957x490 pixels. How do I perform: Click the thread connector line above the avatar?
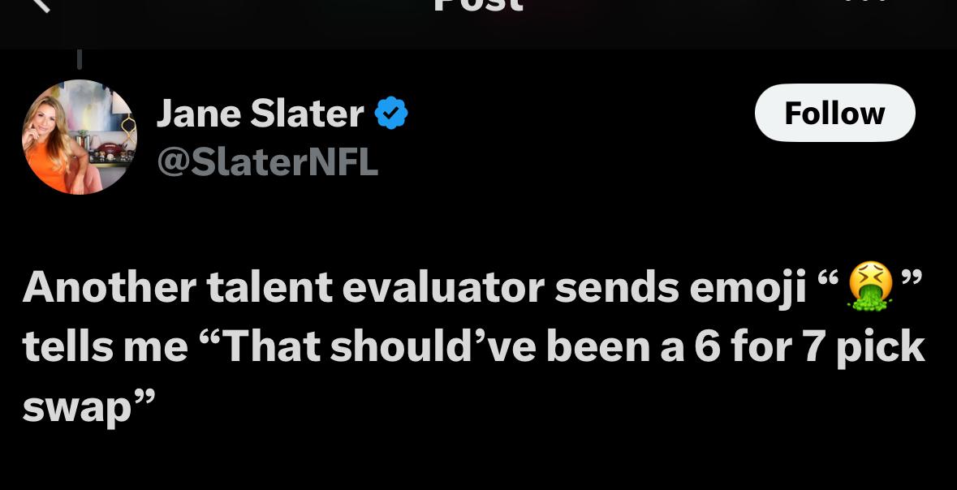point(79,59)
